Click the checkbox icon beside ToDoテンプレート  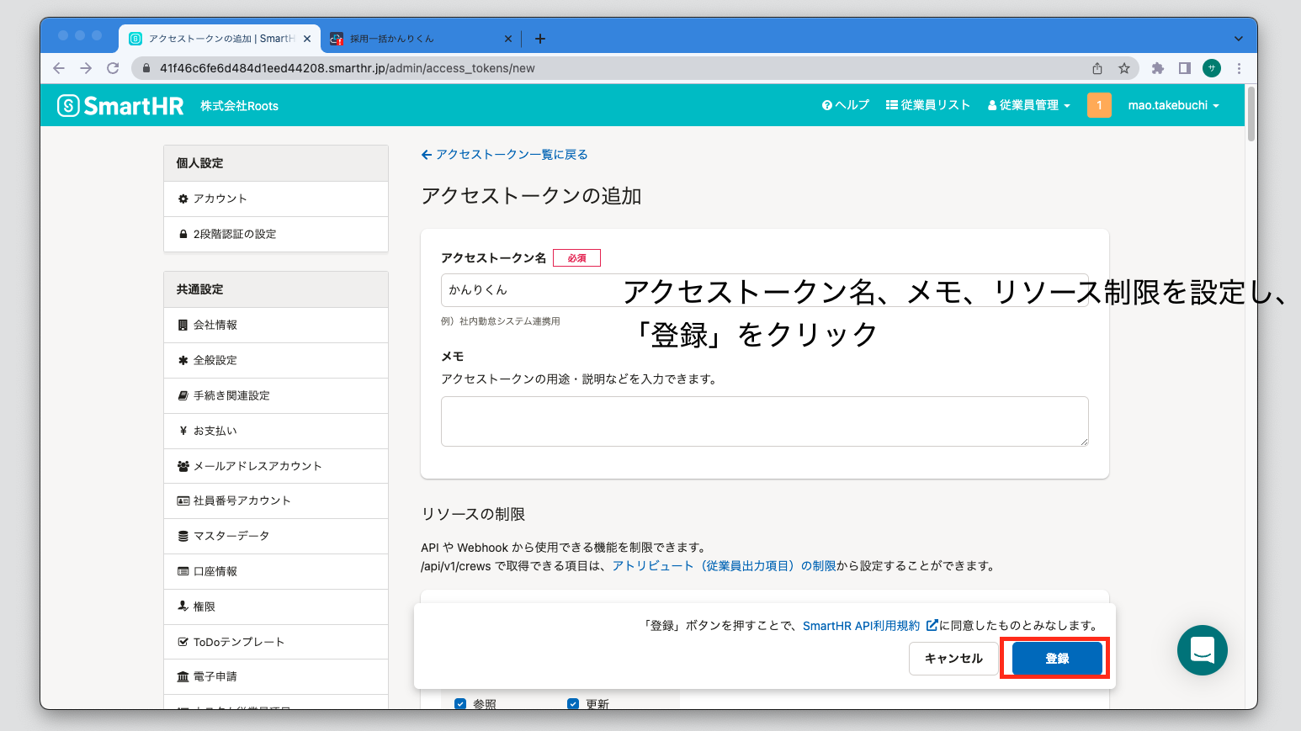(x=183, y=642)
